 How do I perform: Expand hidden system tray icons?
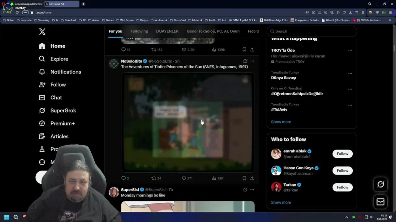pyautogui.click(x=346, y=217)
